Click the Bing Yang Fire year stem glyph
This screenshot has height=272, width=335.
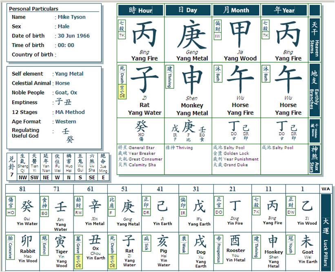[x=288, y=34]
